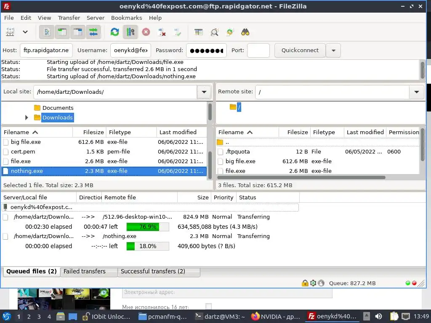Toggle directory comparison icon
The image size is (431, 323).
[214, 32]
